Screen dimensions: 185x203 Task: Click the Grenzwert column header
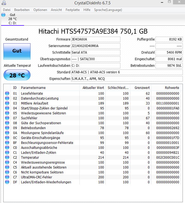coord(141,88)
